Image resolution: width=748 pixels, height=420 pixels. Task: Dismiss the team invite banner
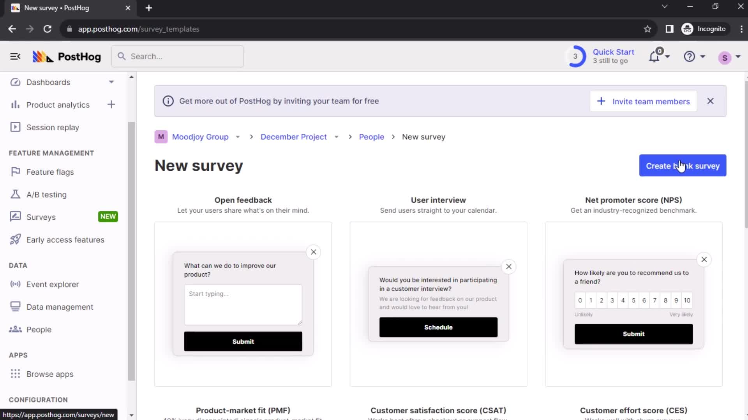click(x=711, y=101)
